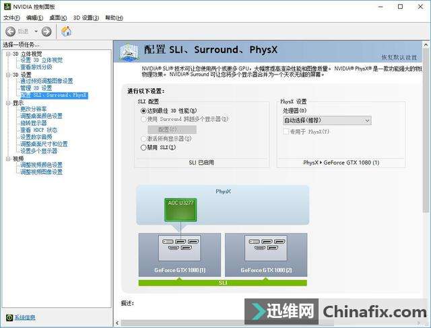Viewport: 431px width, 328px height.
Task: Click the system information icon at bottom left
Action: click(x=9, y=317)
